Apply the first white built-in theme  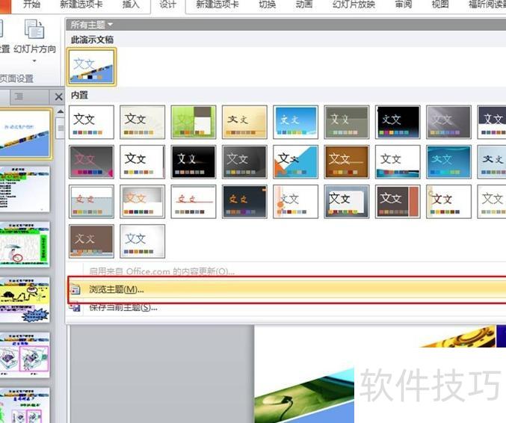pyautogui.click(x=92, y=121)
